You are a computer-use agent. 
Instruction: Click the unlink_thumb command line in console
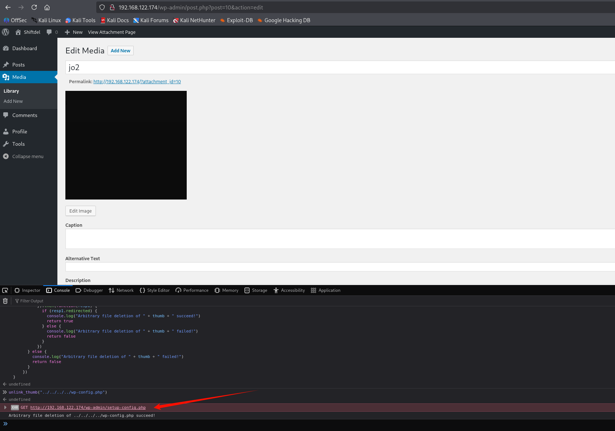point(58,392)
